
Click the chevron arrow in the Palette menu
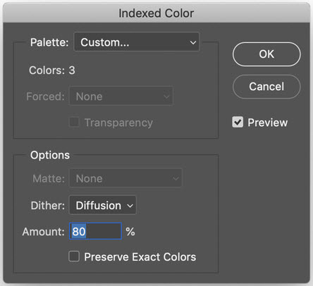[x=193, y=43]
